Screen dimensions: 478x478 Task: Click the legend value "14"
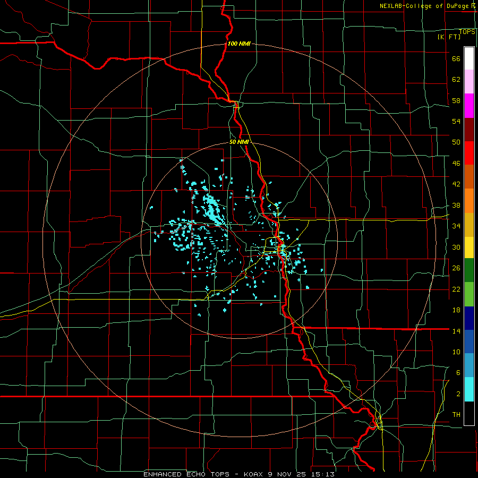[456, 331]
